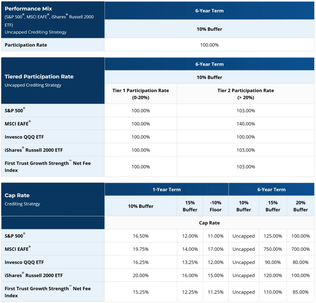Click the Tiered Participation Rate heading
This screenshot has width=316, height=303.
click(x=39, y=77)
